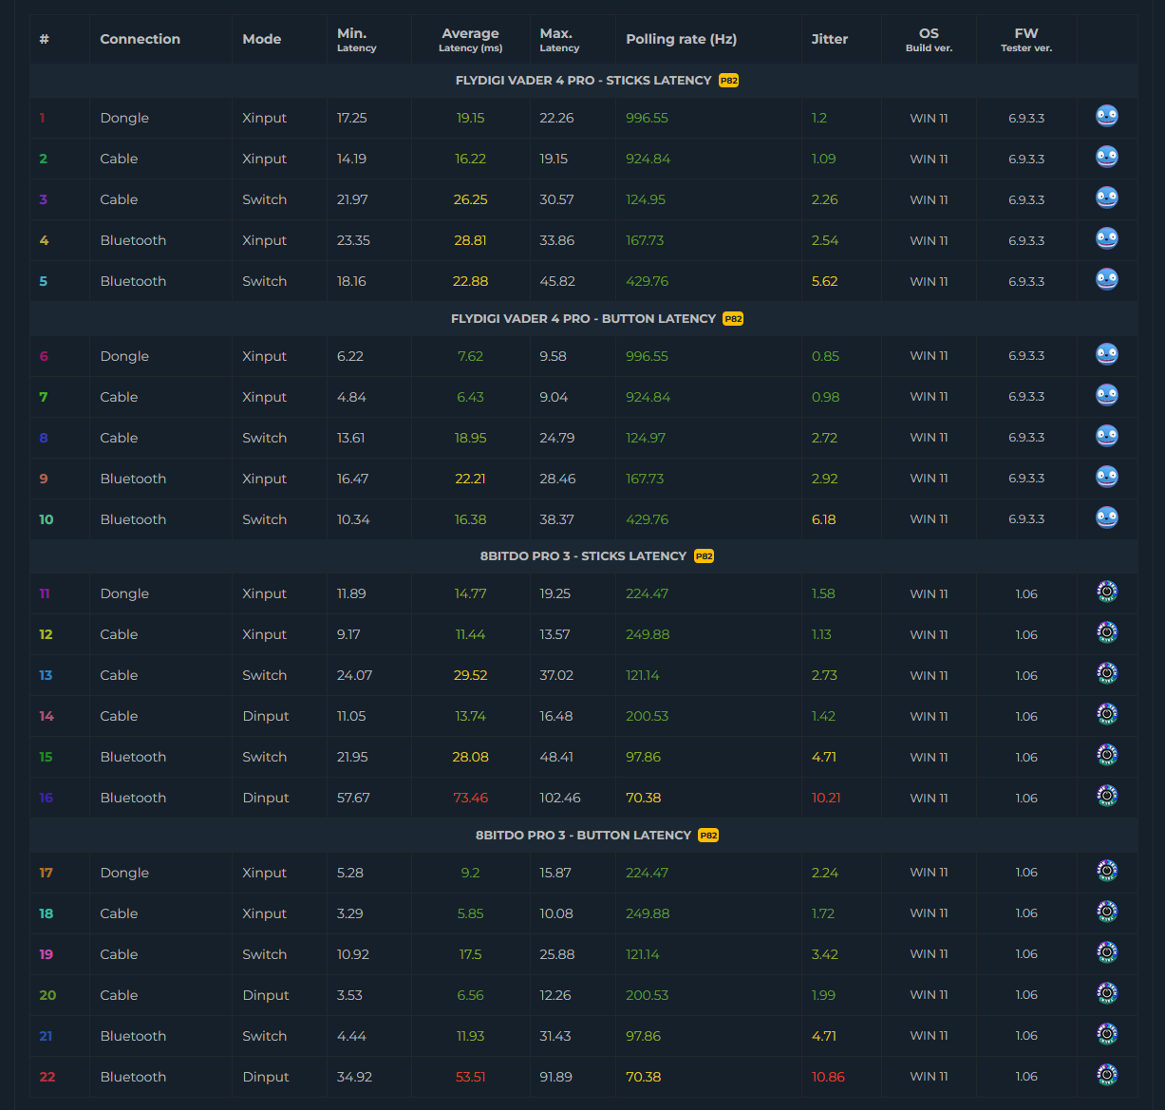This screenshot has height=1110, width=1165.
Task: Select the Flydigi Vader 4 Pro Button Latency heading
Action: (x=583, y=319)
